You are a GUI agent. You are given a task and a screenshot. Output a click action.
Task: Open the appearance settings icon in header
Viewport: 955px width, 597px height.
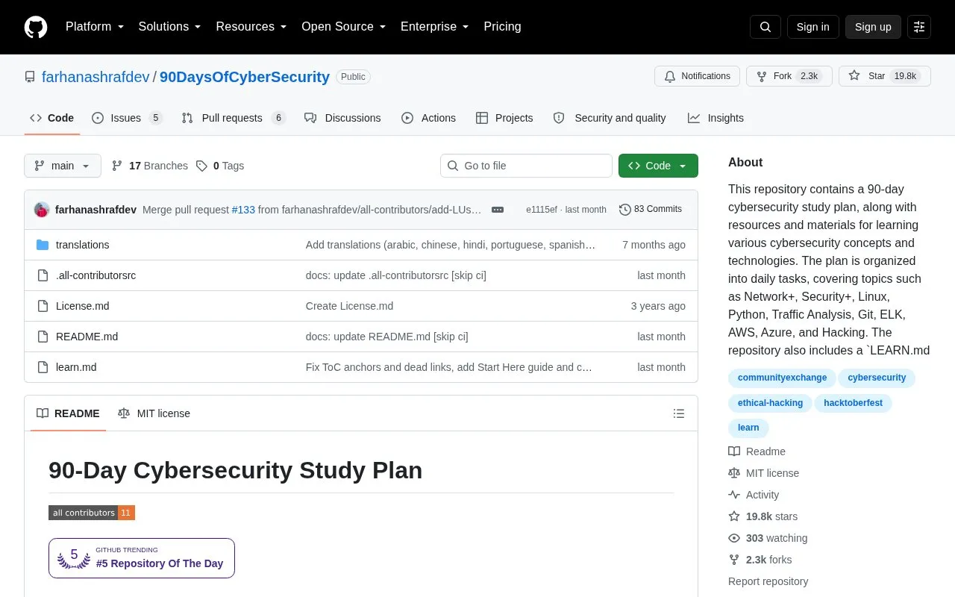point(919,27)
